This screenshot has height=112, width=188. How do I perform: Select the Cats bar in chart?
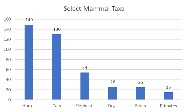(x=57, y=67)
